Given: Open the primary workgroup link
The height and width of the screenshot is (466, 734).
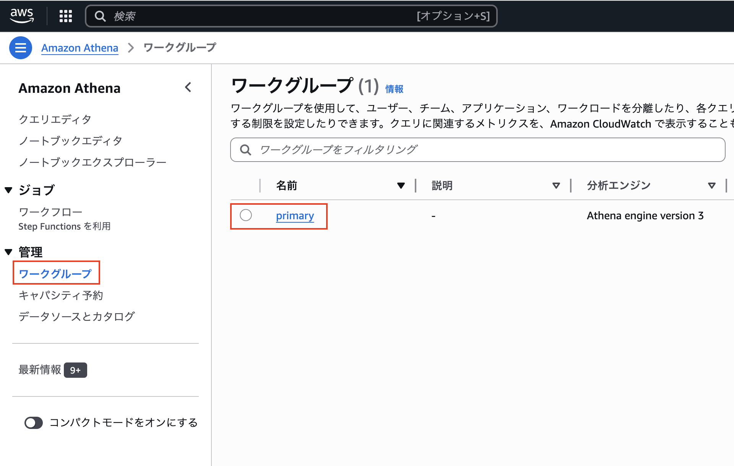Looking at the screenshot, I should pyautogui.click(x=295, y=216).
